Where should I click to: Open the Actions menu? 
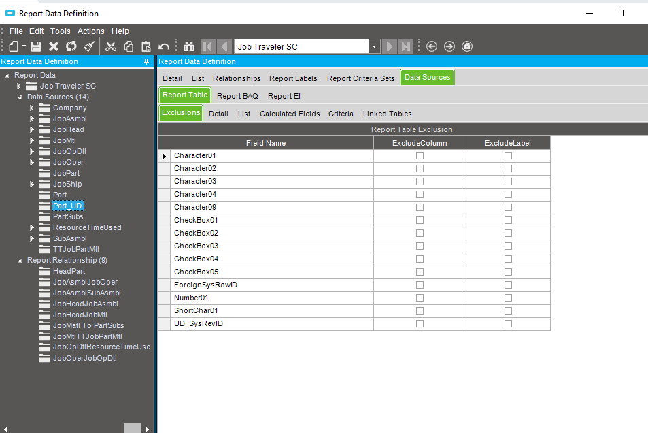pyautogui.click(x=90, y=31)
